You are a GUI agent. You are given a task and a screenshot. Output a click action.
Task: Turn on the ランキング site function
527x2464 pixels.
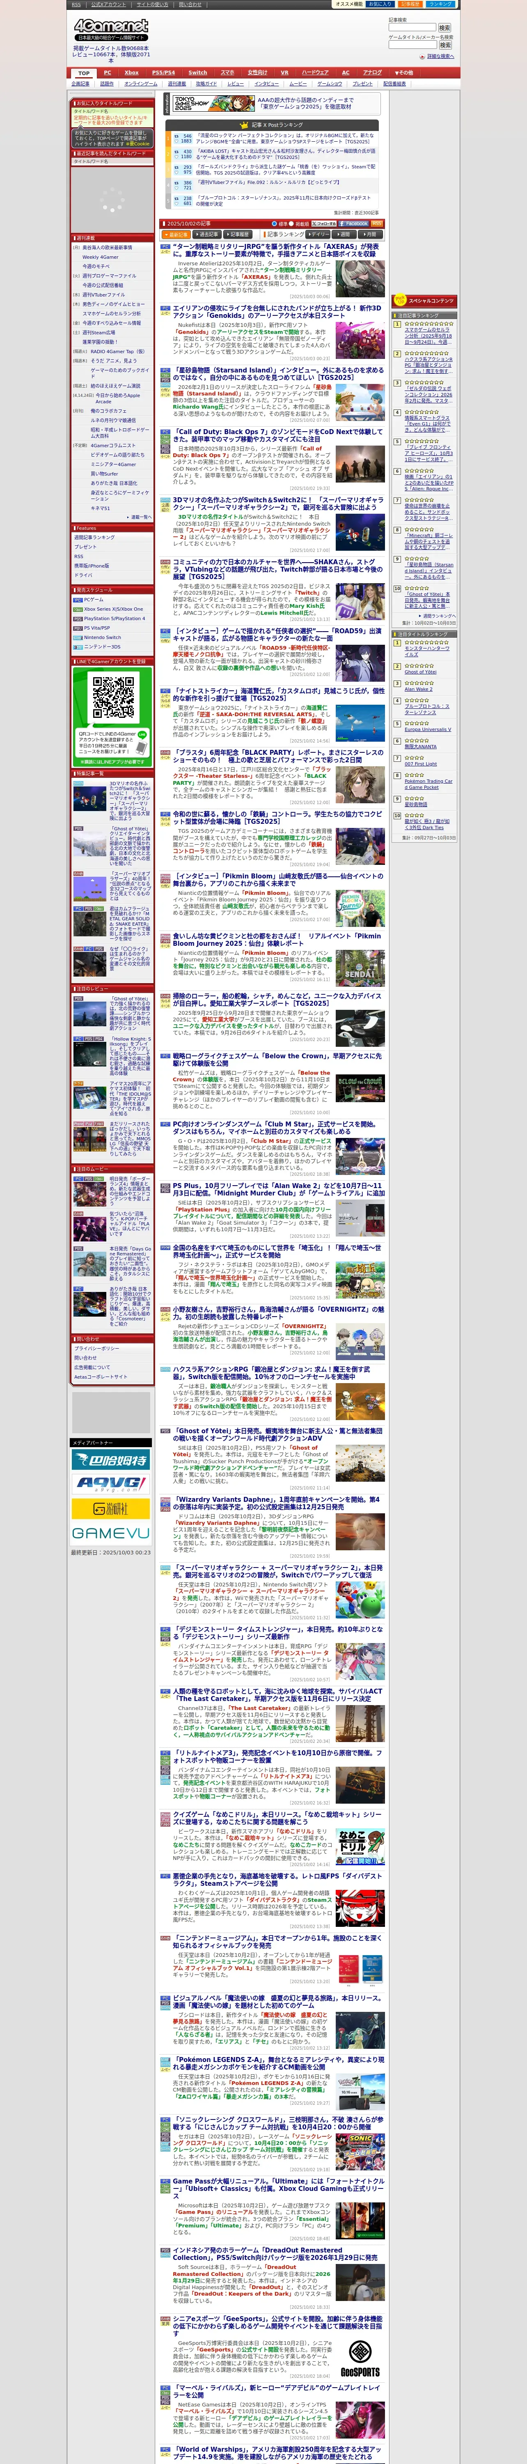click(x=440, y=4)
